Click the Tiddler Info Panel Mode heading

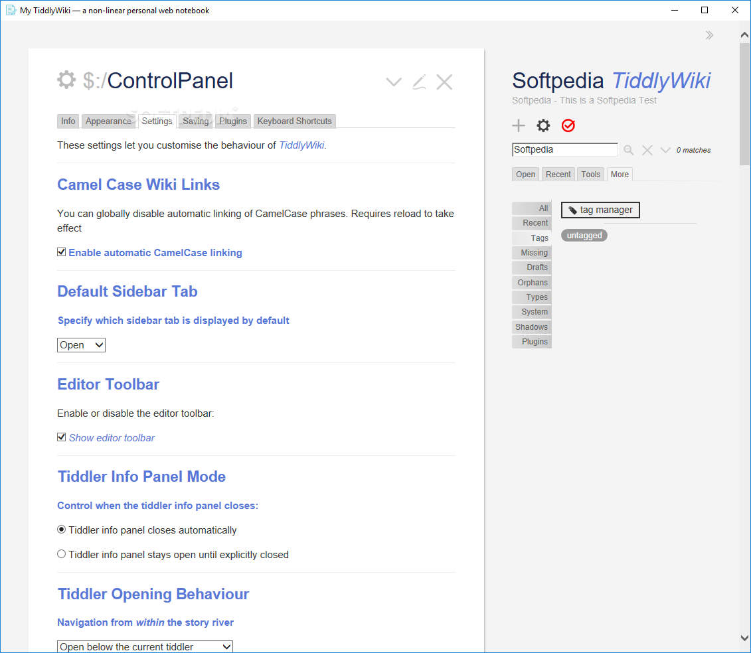click(x=142, y=477)
